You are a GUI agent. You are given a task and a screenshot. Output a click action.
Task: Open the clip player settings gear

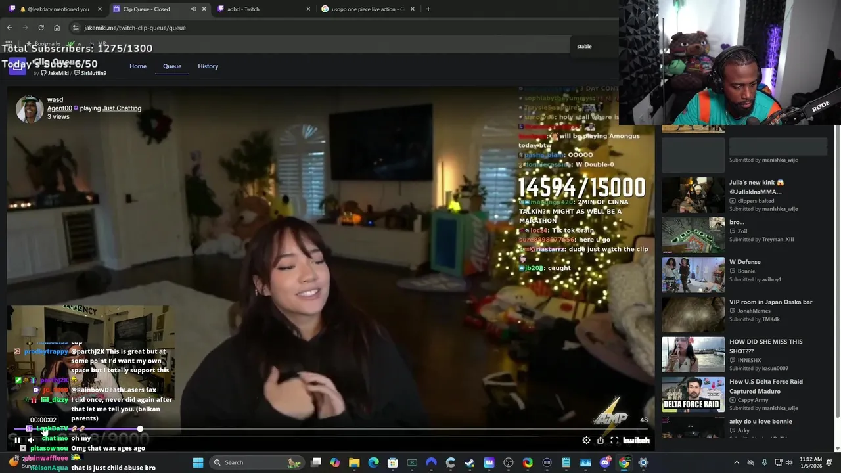[x=586, y=440]
